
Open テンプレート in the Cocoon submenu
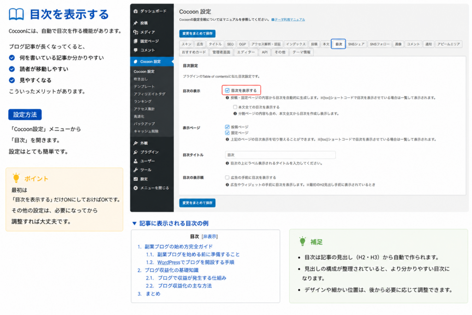point(144,86)
